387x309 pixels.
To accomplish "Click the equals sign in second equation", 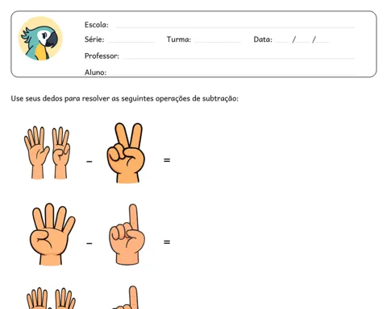I will click(x=167, y=242).
